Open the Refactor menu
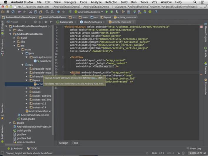This screenshot has width=208, height=156. click(111, 2)
